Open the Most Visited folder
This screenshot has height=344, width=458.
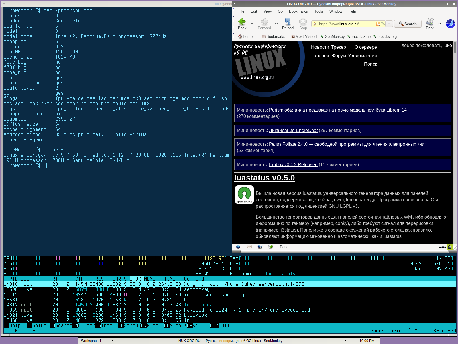tap(304, 36)
